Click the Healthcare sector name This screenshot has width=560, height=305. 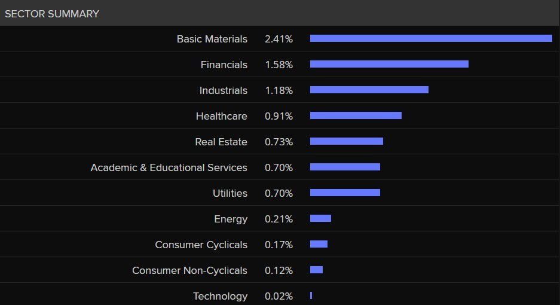click(221, 116)
